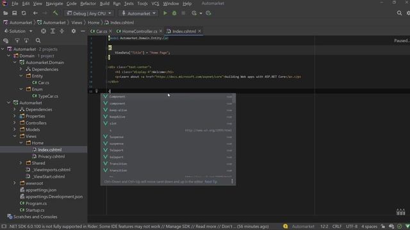Navigate back with the left arrow icon
This screenshot has height=230, width=410.
point(35,13)
